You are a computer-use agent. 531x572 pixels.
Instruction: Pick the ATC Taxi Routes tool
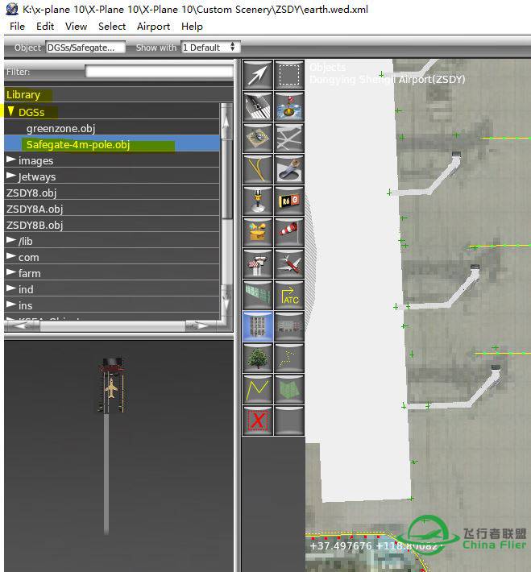(289, 294)
